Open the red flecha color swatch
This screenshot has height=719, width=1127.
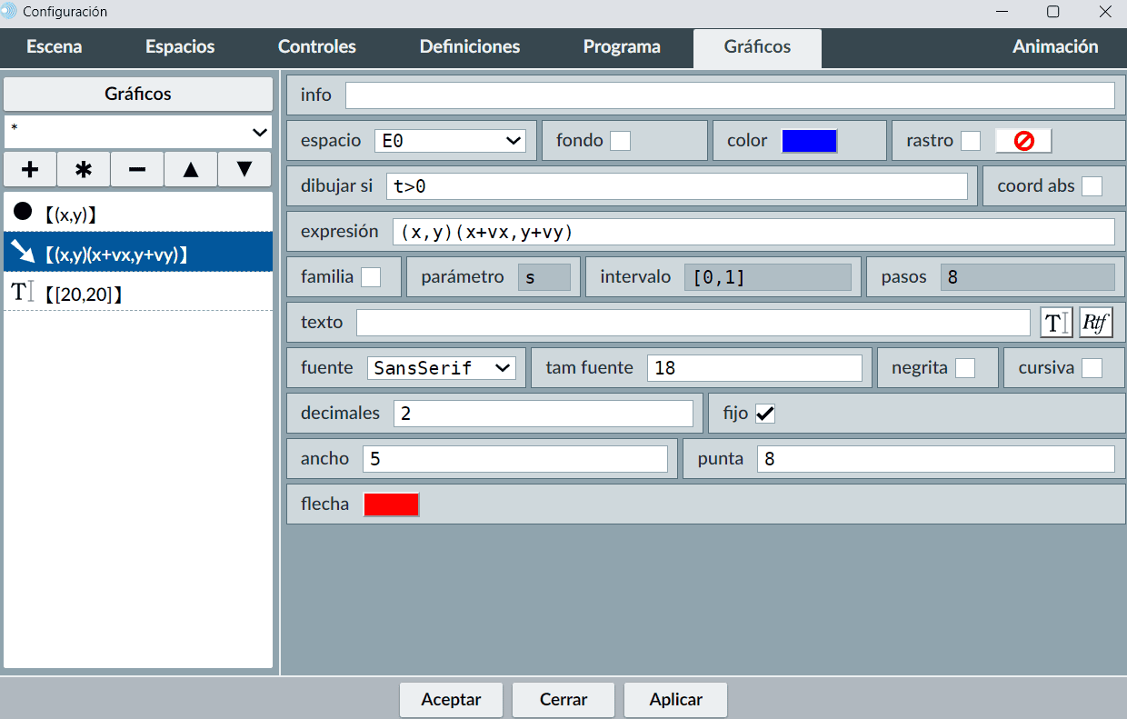point(392,504)
